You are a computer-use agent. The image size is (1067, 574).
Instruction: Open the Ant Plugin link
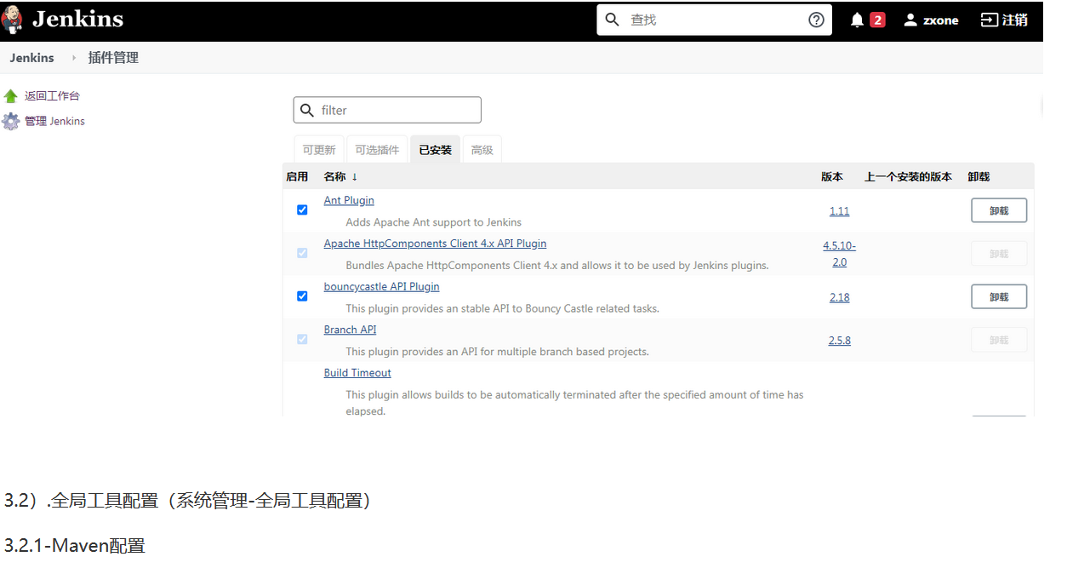[349, 200]
